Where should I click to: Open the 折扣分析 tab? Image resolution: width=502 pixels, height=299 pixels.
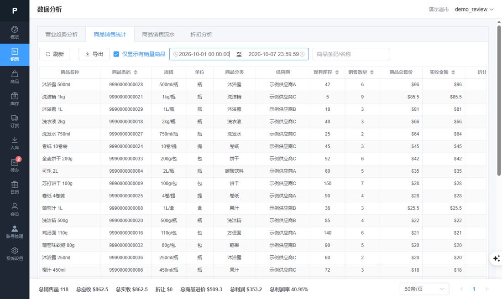click(201, 34)
